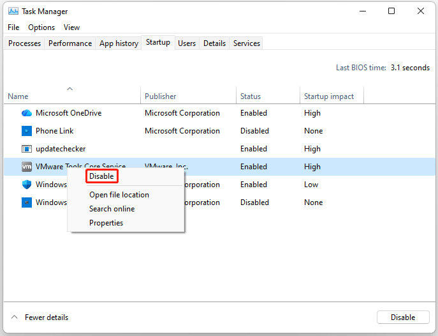Click the updatechecker program icon
The width and height of the screenshot is (438, 336).
pyautogui.click(x=27, y=149)
